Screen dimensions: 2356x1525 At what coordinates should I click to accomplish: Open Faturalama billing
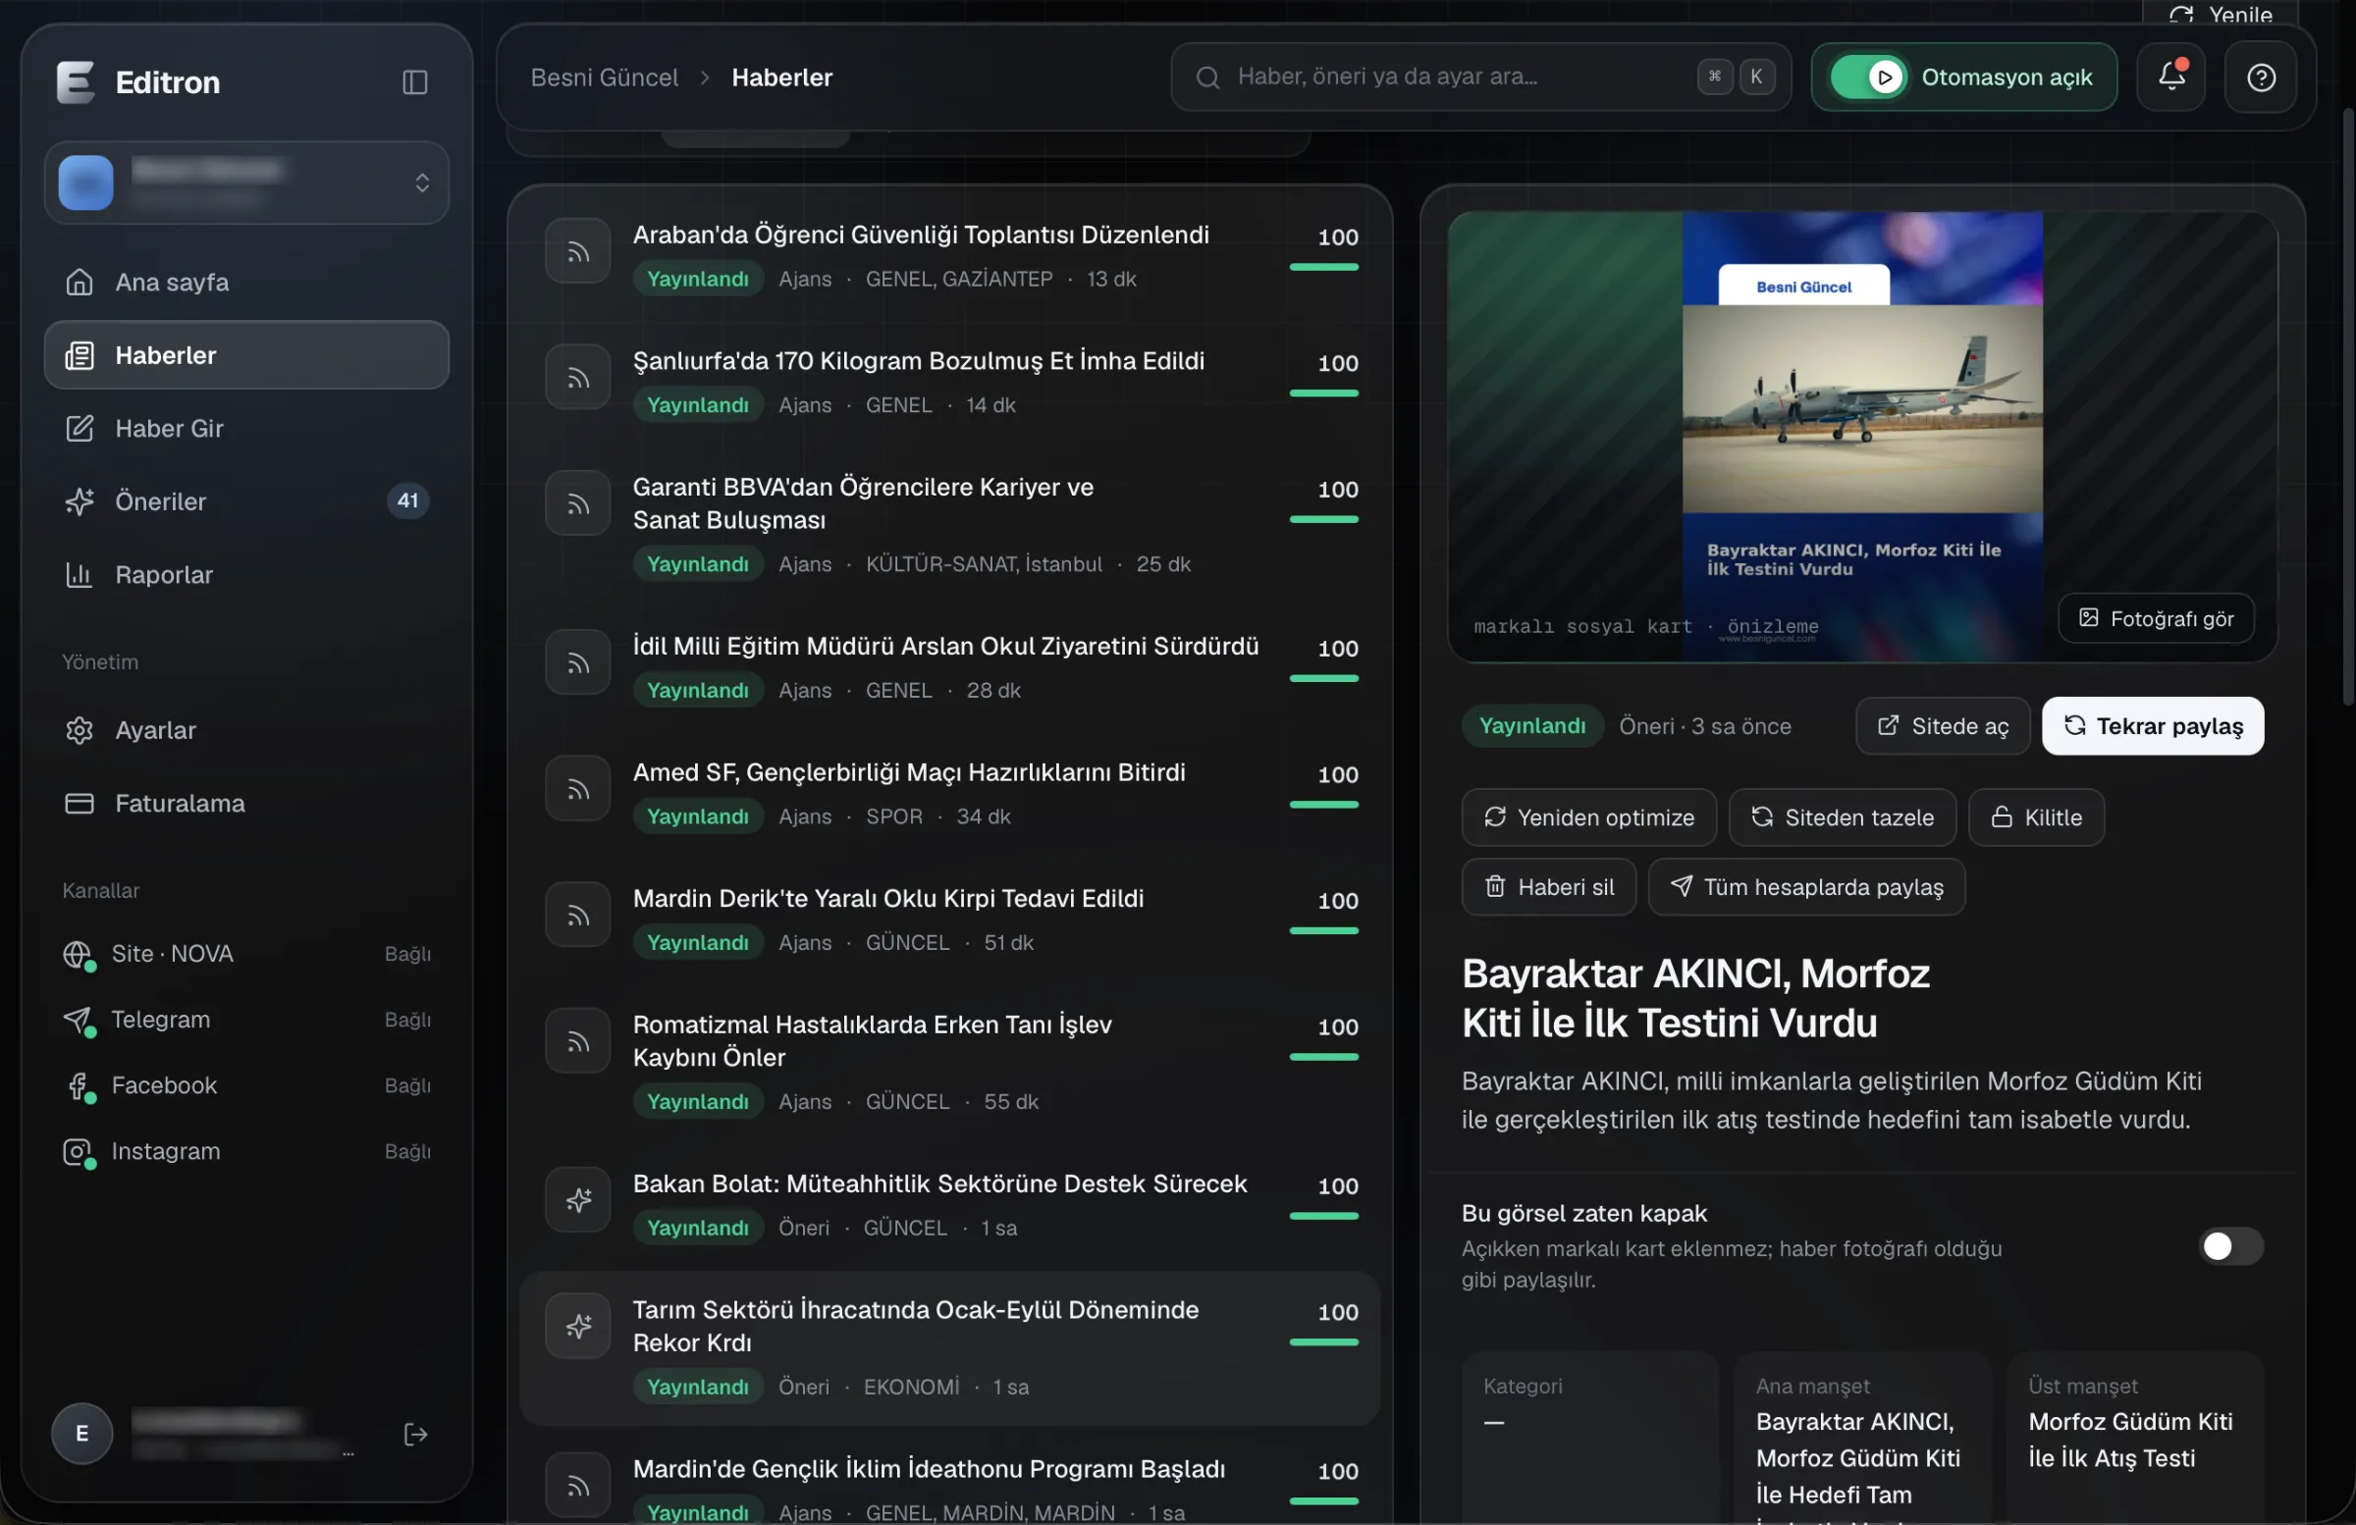(246, 803)
